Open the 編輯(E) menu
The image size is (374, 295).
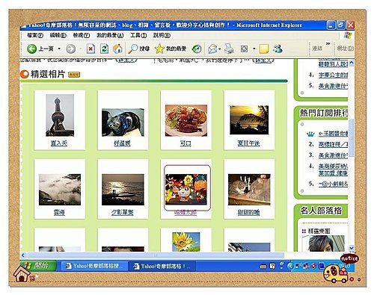pyautogui.click(x=58, y=35)
